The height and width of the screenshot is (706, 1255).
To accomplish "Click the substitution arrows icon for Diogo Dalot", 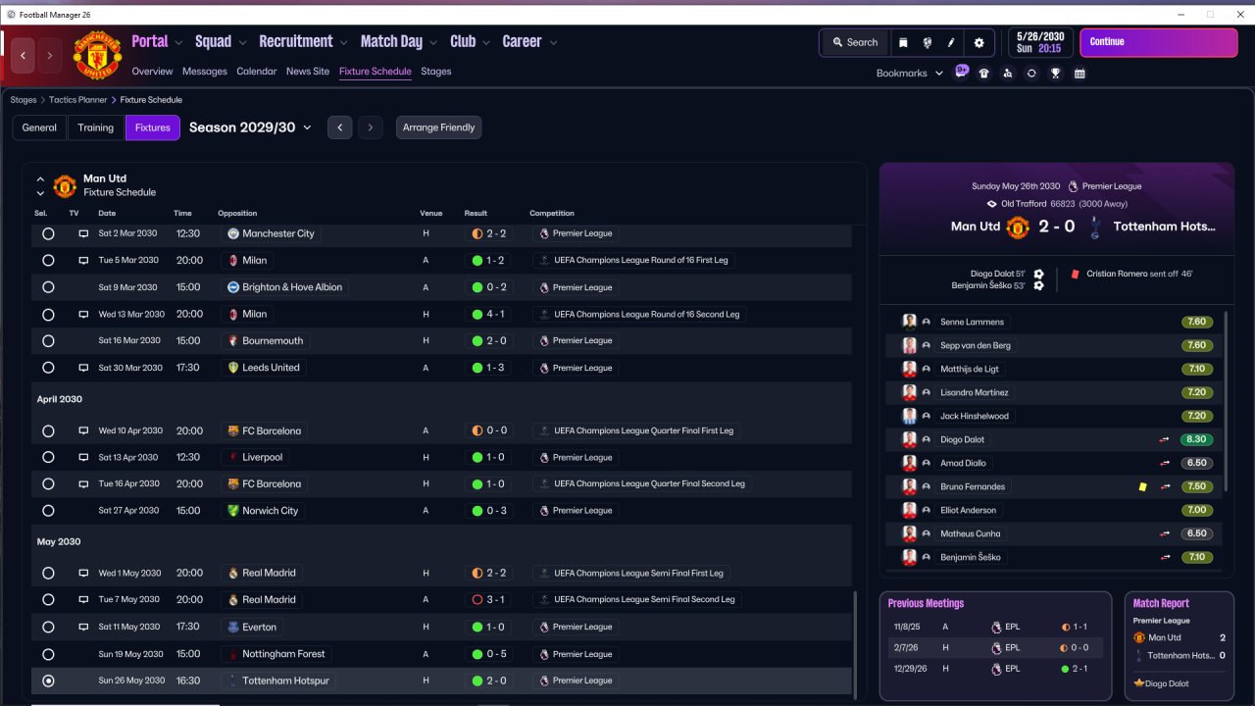I will tap(1165, 439).
